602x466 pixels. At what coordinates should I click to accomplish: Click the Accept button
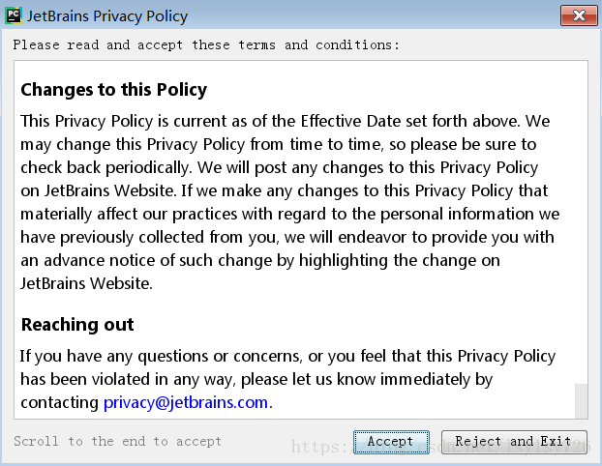(391, 442)
